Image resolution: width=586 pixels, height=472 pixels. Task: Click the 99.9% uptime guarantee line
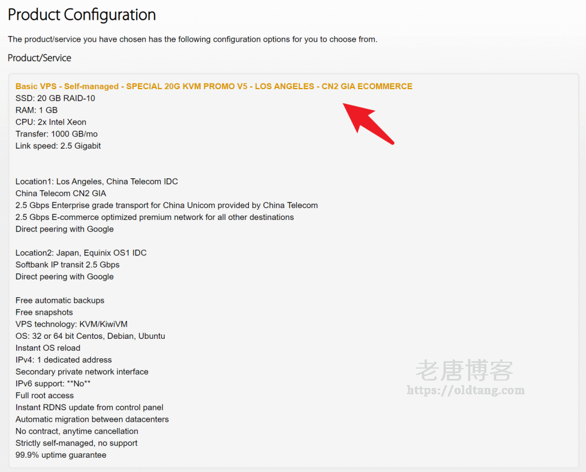61,455
